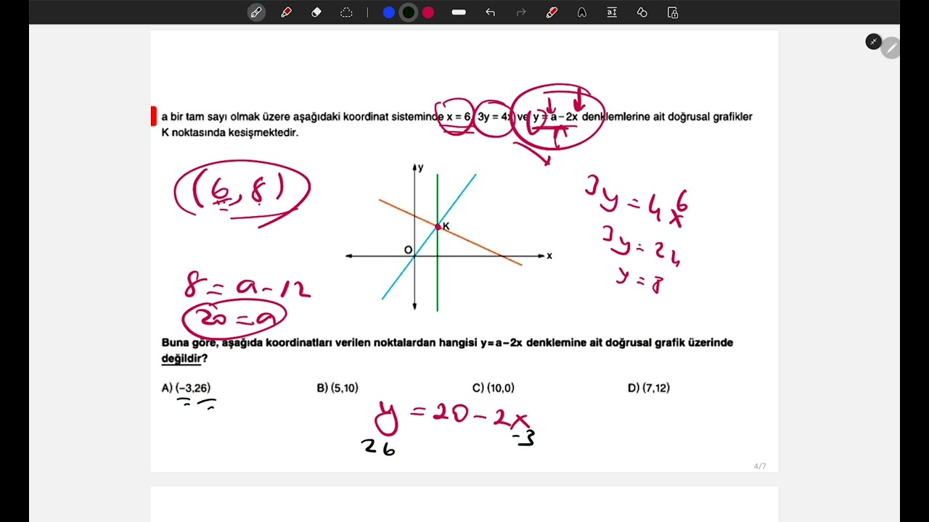Pick the black ink color

click(409, 12)
